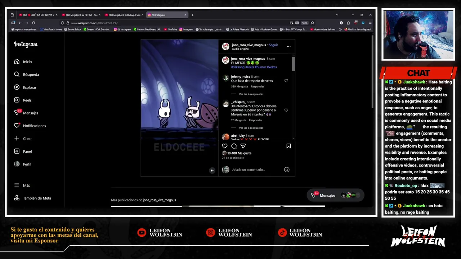Switch to CRÍTICA DEFINITIVA browser tab
The image size is (461, 259).
click(x=38, y=15)
